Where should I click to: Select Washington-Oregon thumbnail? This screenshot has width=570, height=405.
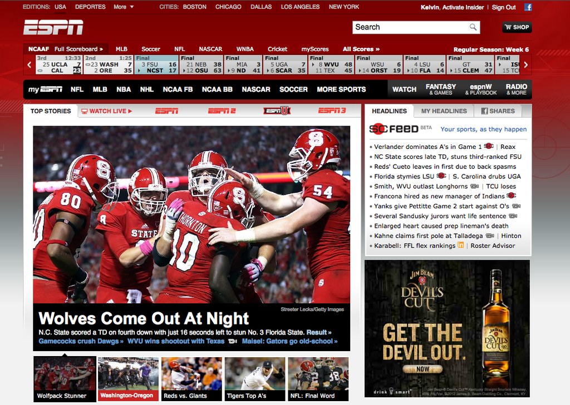point(129,378)
